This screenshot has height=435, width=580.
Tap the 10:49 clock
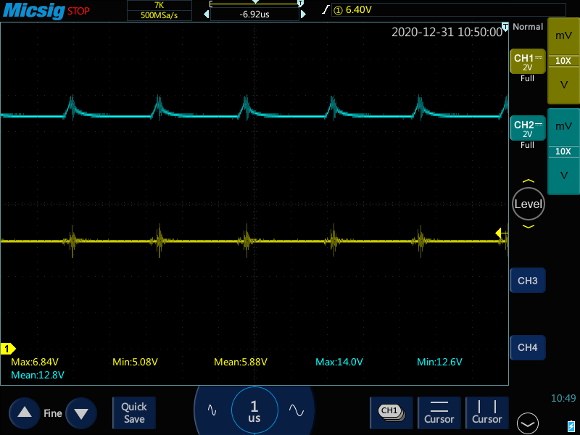click(x=563, y=398)
